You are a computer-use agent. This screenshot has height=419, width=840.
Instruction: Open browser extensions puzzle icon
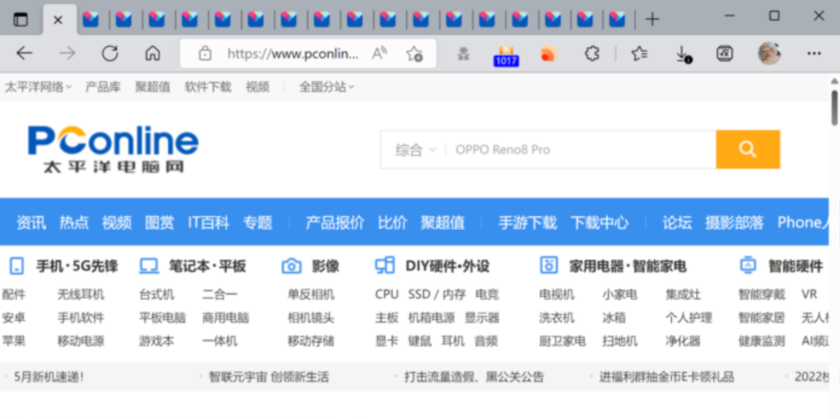[x=591, y=53]
